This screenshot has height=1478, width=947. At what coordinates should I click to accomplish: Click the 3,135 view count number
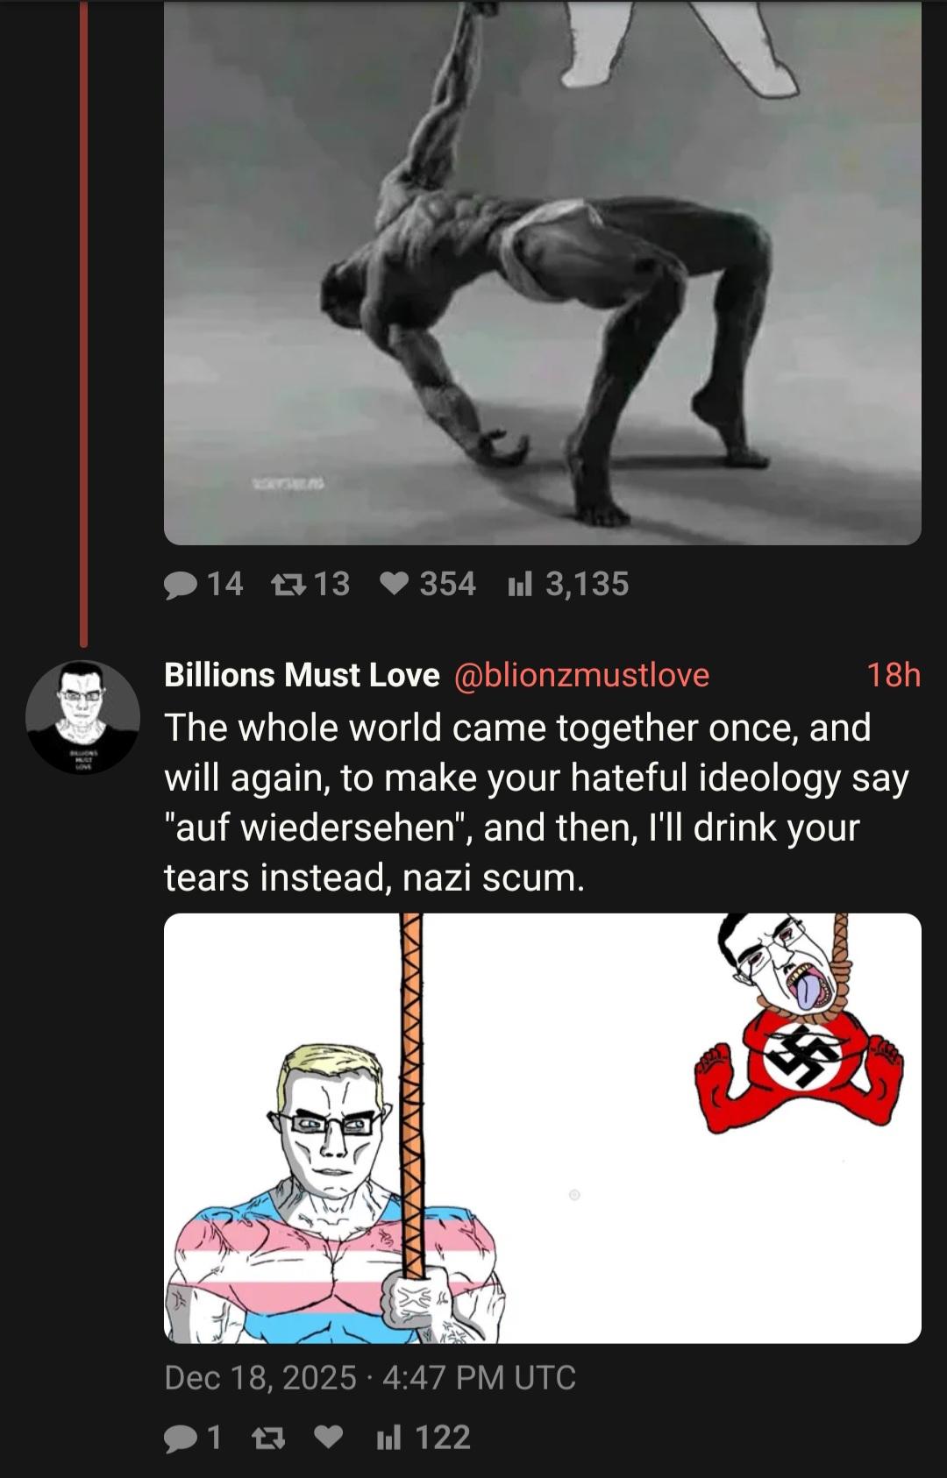tap(587, 584)
